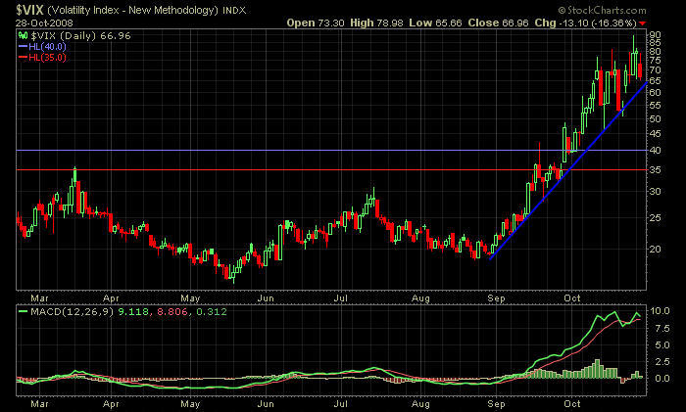Viewport: 686px width, 412px height.
Task: Click Oct on the bottom MACD date axis
Action: [x=571, y=404]
